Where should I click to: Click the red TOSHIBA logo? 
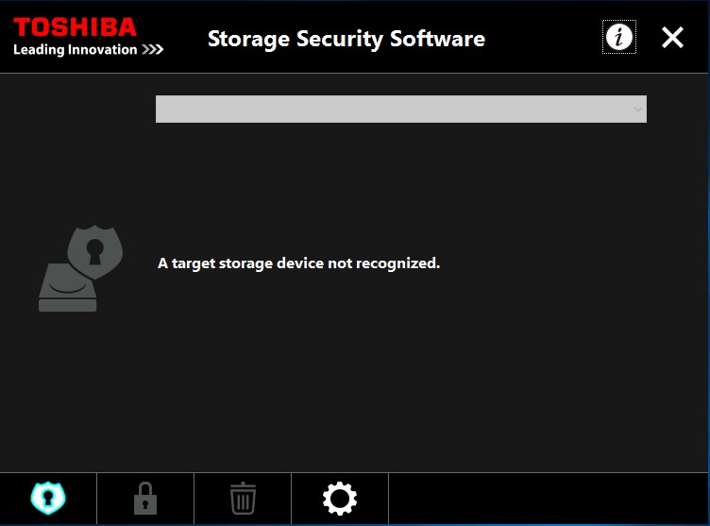(75, 27)
